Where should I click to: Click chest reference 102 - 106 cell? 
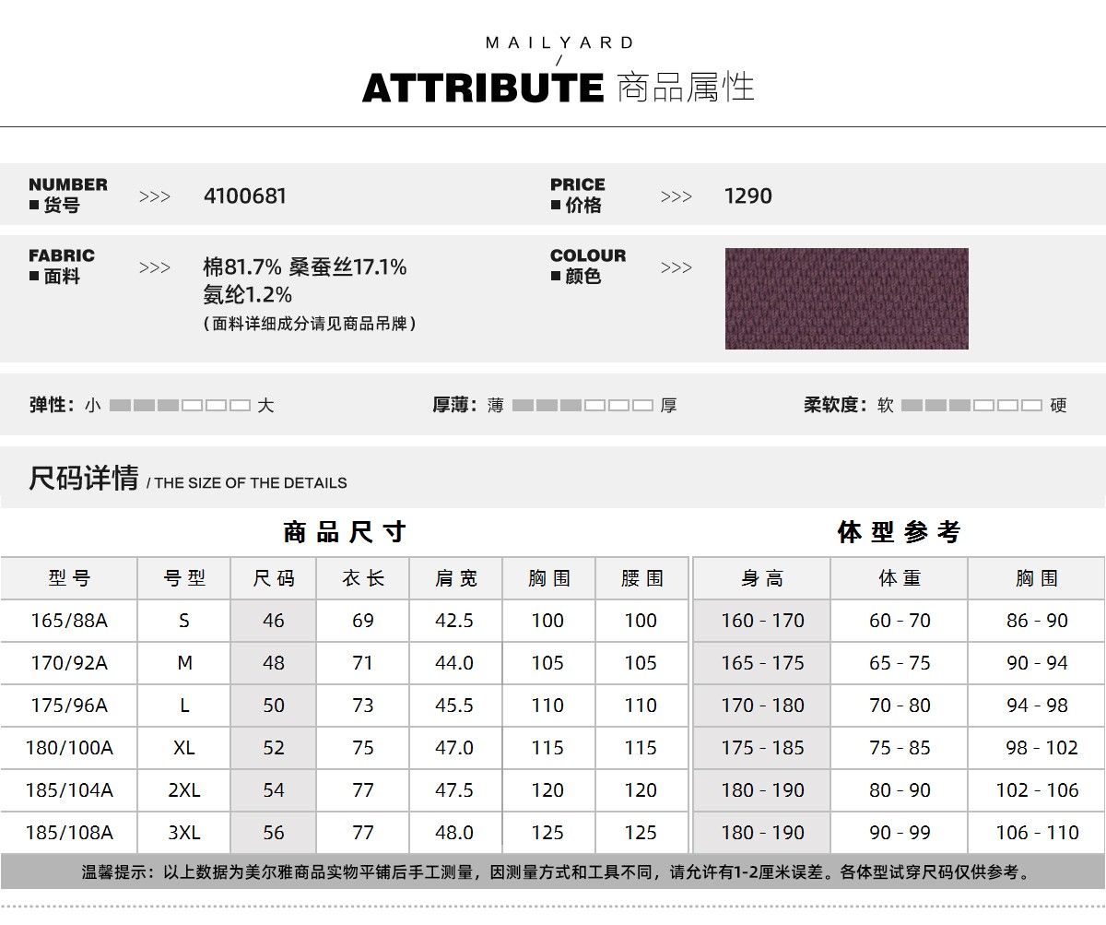point(1037,790)
